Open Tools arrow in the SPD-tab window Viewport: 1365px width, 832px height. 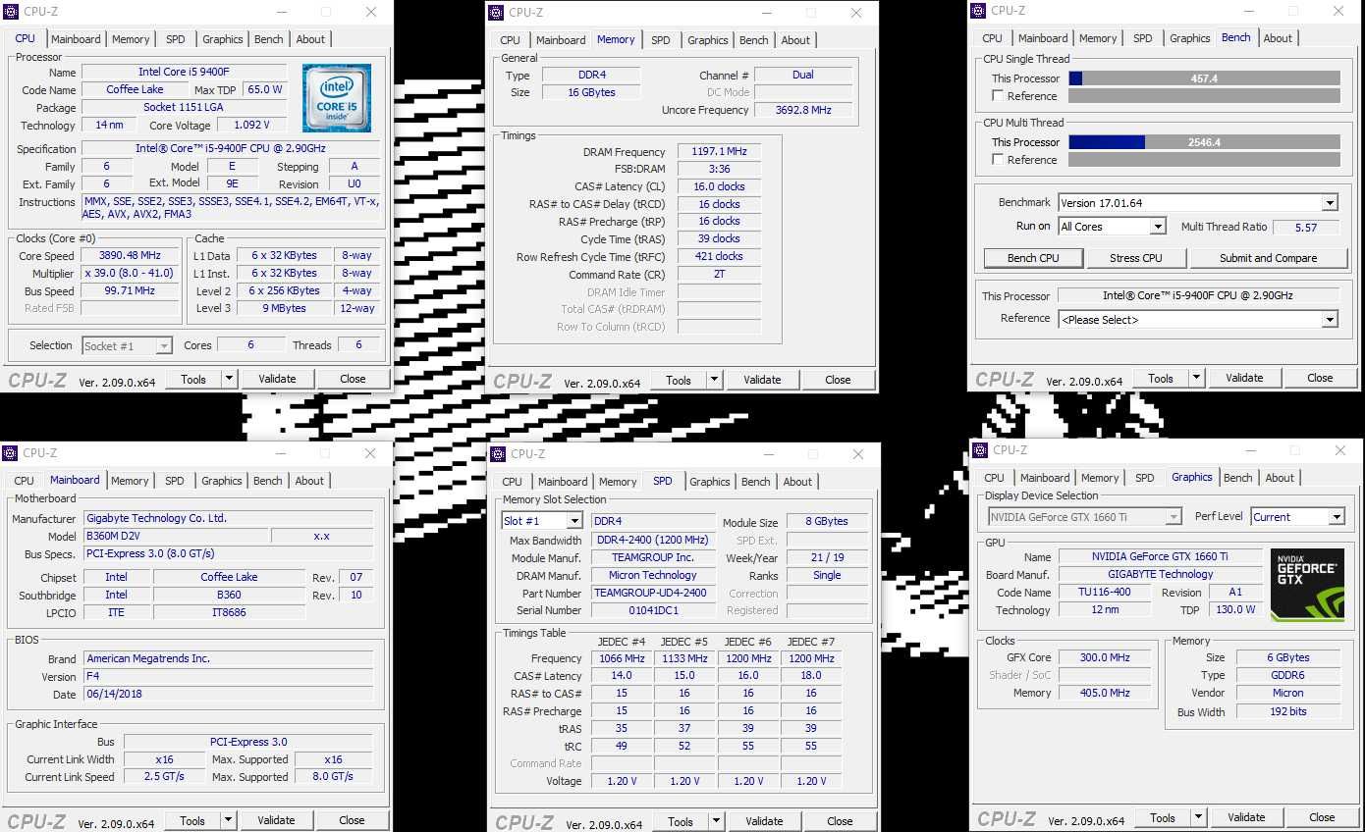coord(716,822)
